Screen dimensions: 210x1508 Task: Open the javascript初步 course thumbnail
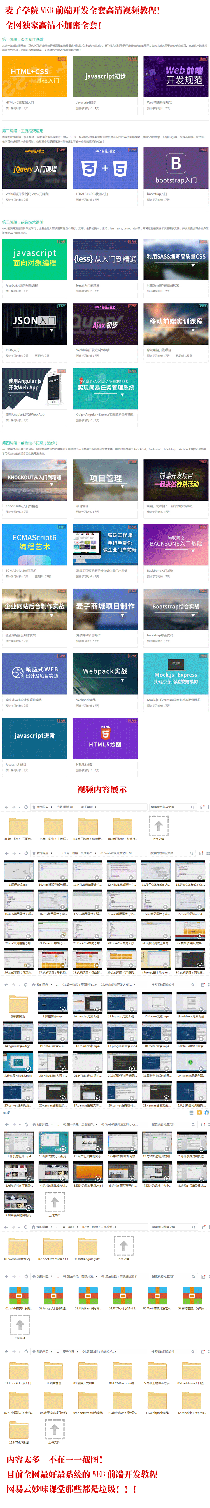(105, 77)
